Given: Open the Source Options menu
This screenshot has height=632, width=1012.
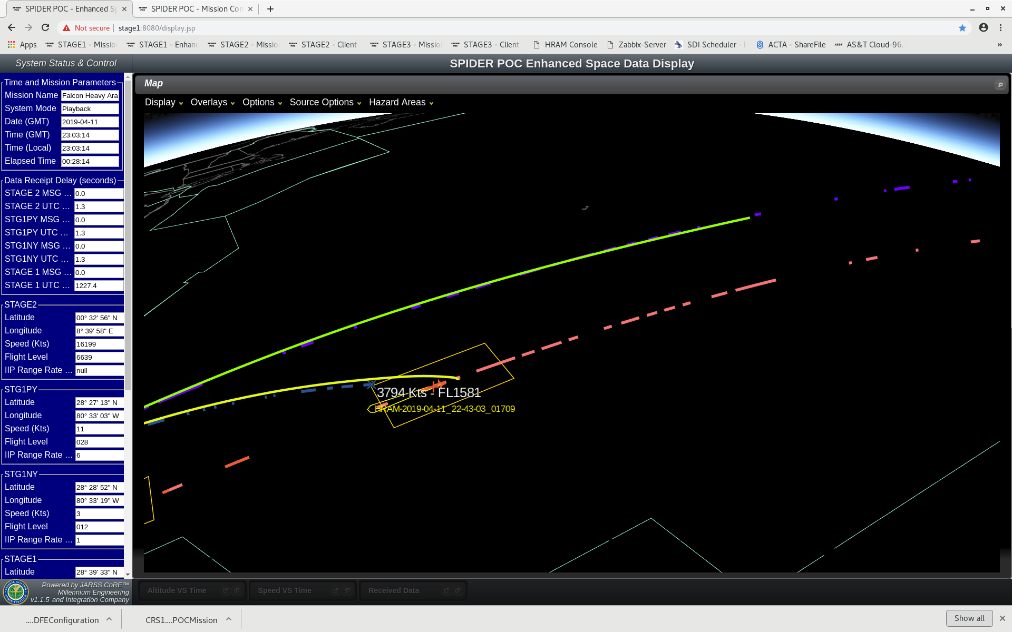Looking at the screenshot, I should 325,103.
